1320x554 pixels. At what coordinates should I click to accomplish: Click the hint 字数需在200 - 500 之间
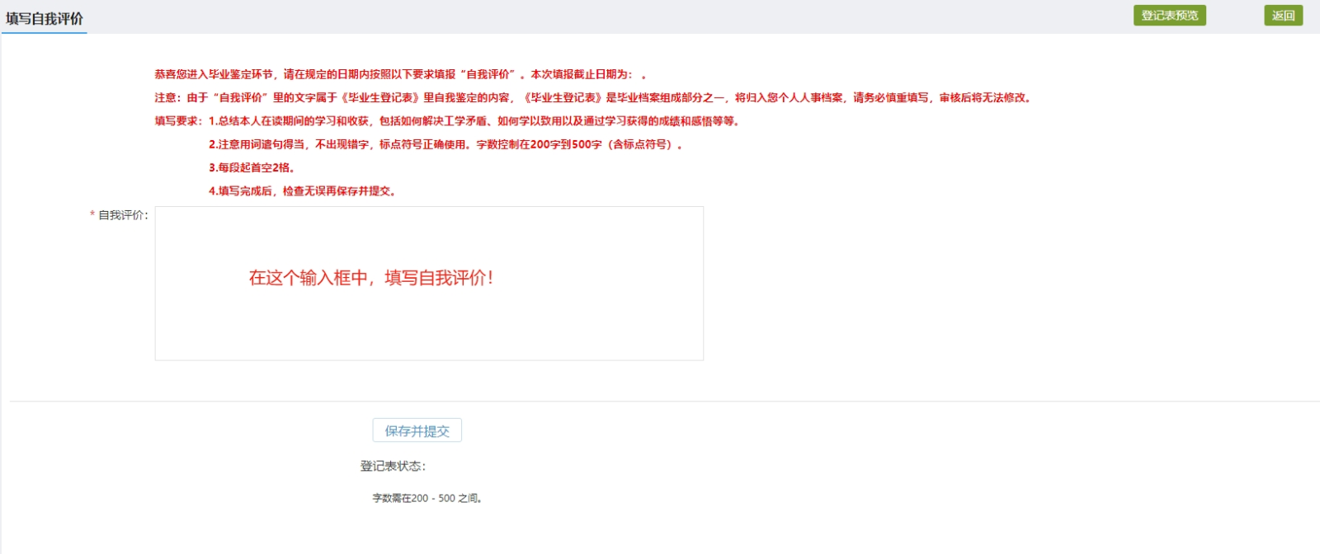(427, 498)
